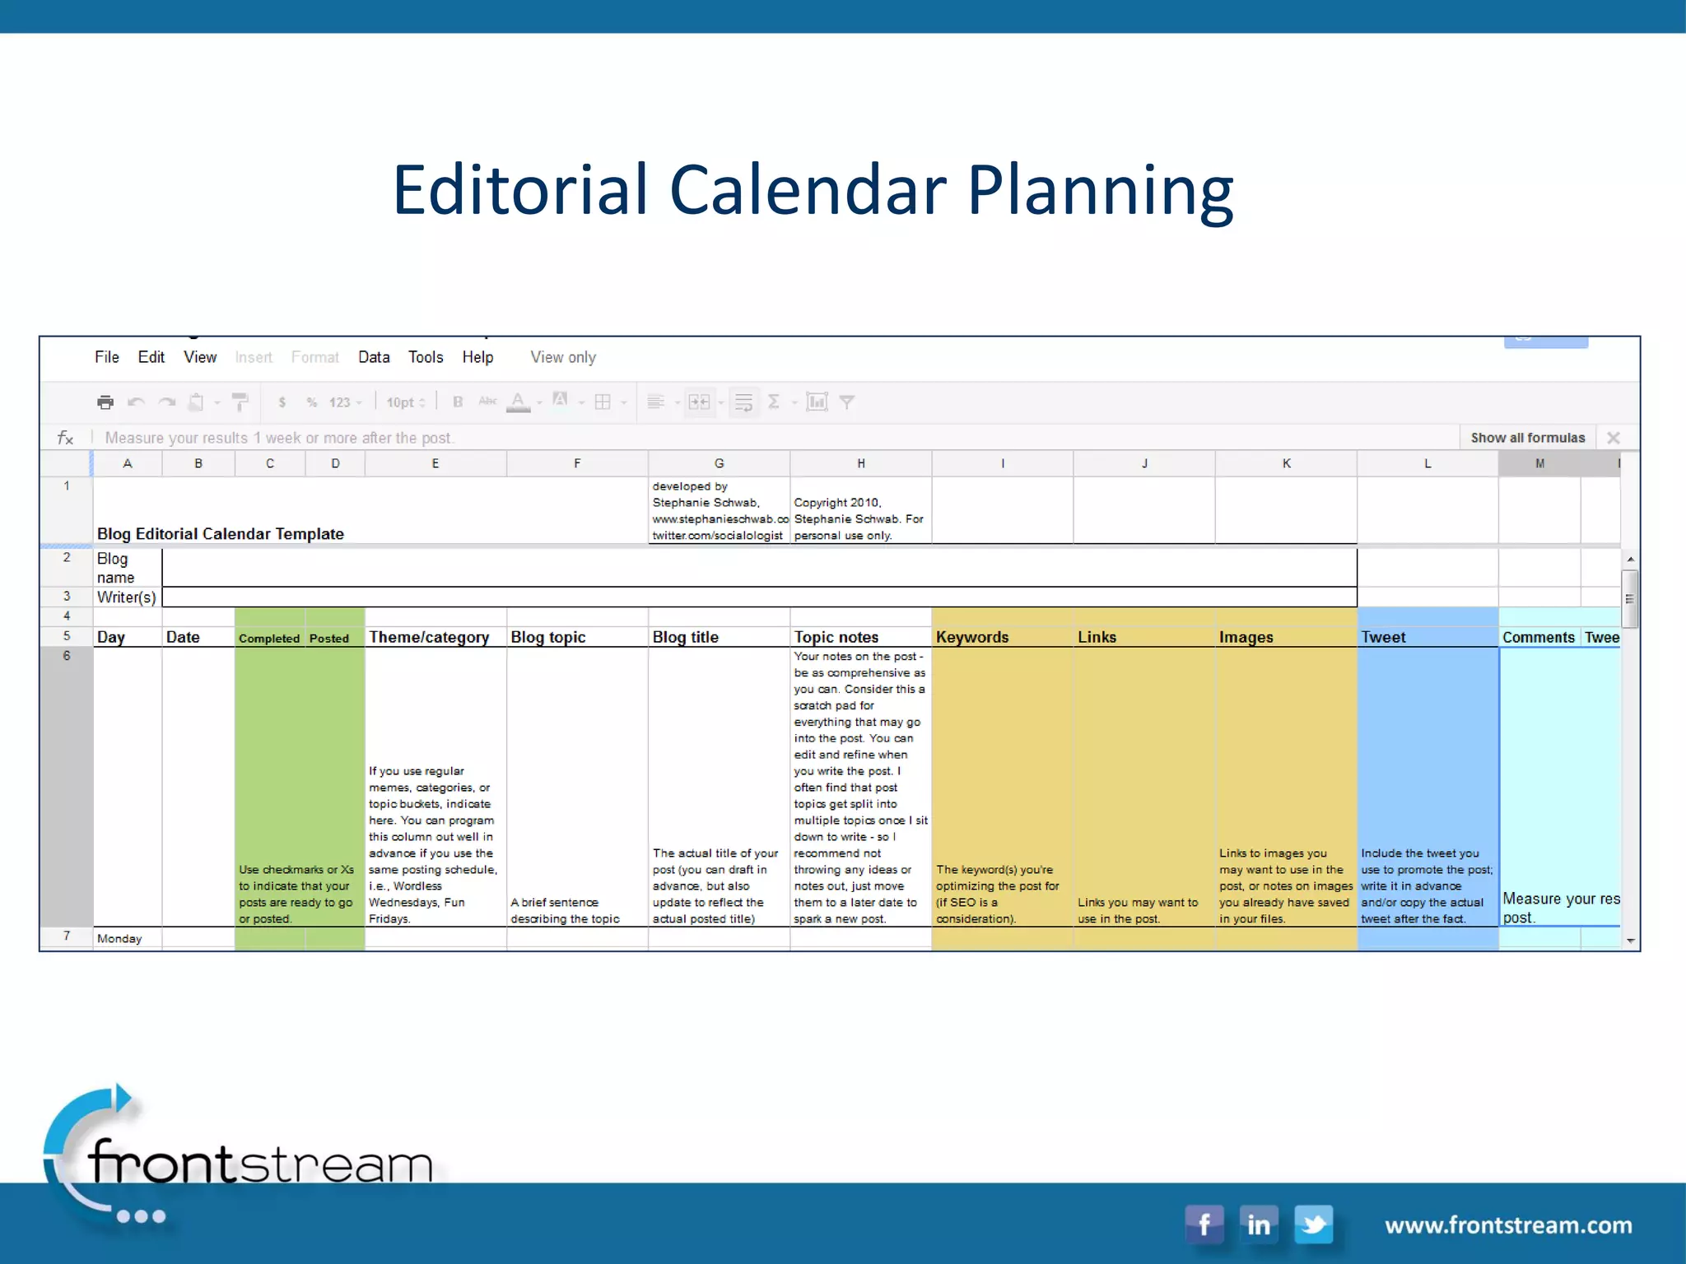Open the merge cells dropdown arrow

point(720,403)
